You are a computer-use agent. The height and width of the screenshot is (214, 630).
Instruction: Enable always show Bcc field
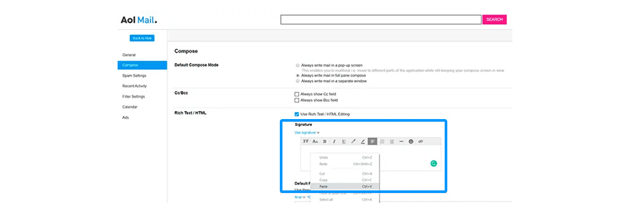[x=297, y=100]
